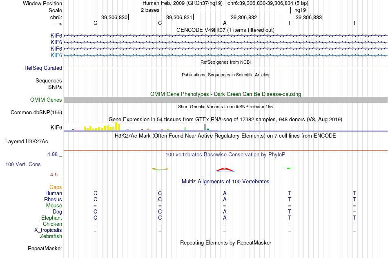Open RefSeq genes from NCBI track title
388x258 pixels.
225,62
